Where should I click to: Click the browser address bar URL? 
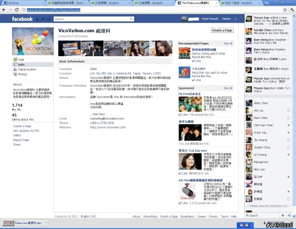click(54, 10)
